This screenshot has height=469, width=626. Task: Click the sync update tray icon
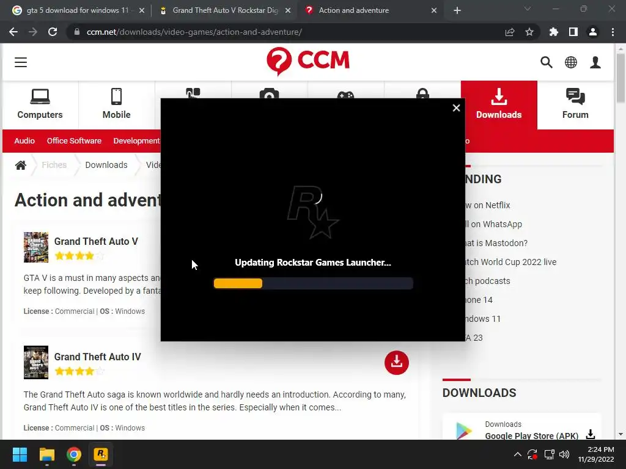[x=532, y=454]
